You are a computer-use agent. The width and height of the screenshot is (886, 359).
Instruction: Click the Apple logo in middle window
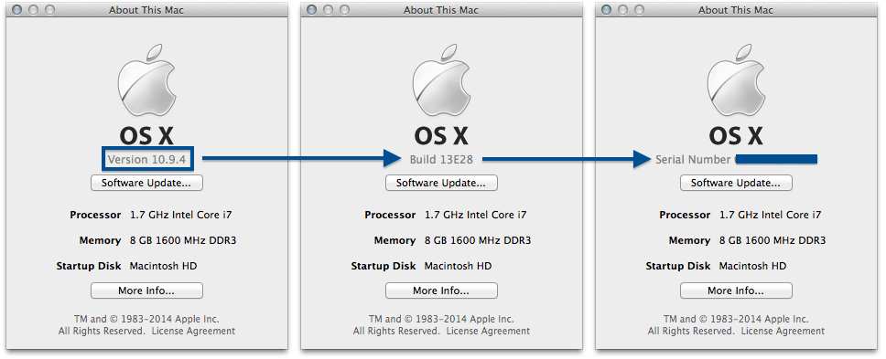(x=441, y=81)
